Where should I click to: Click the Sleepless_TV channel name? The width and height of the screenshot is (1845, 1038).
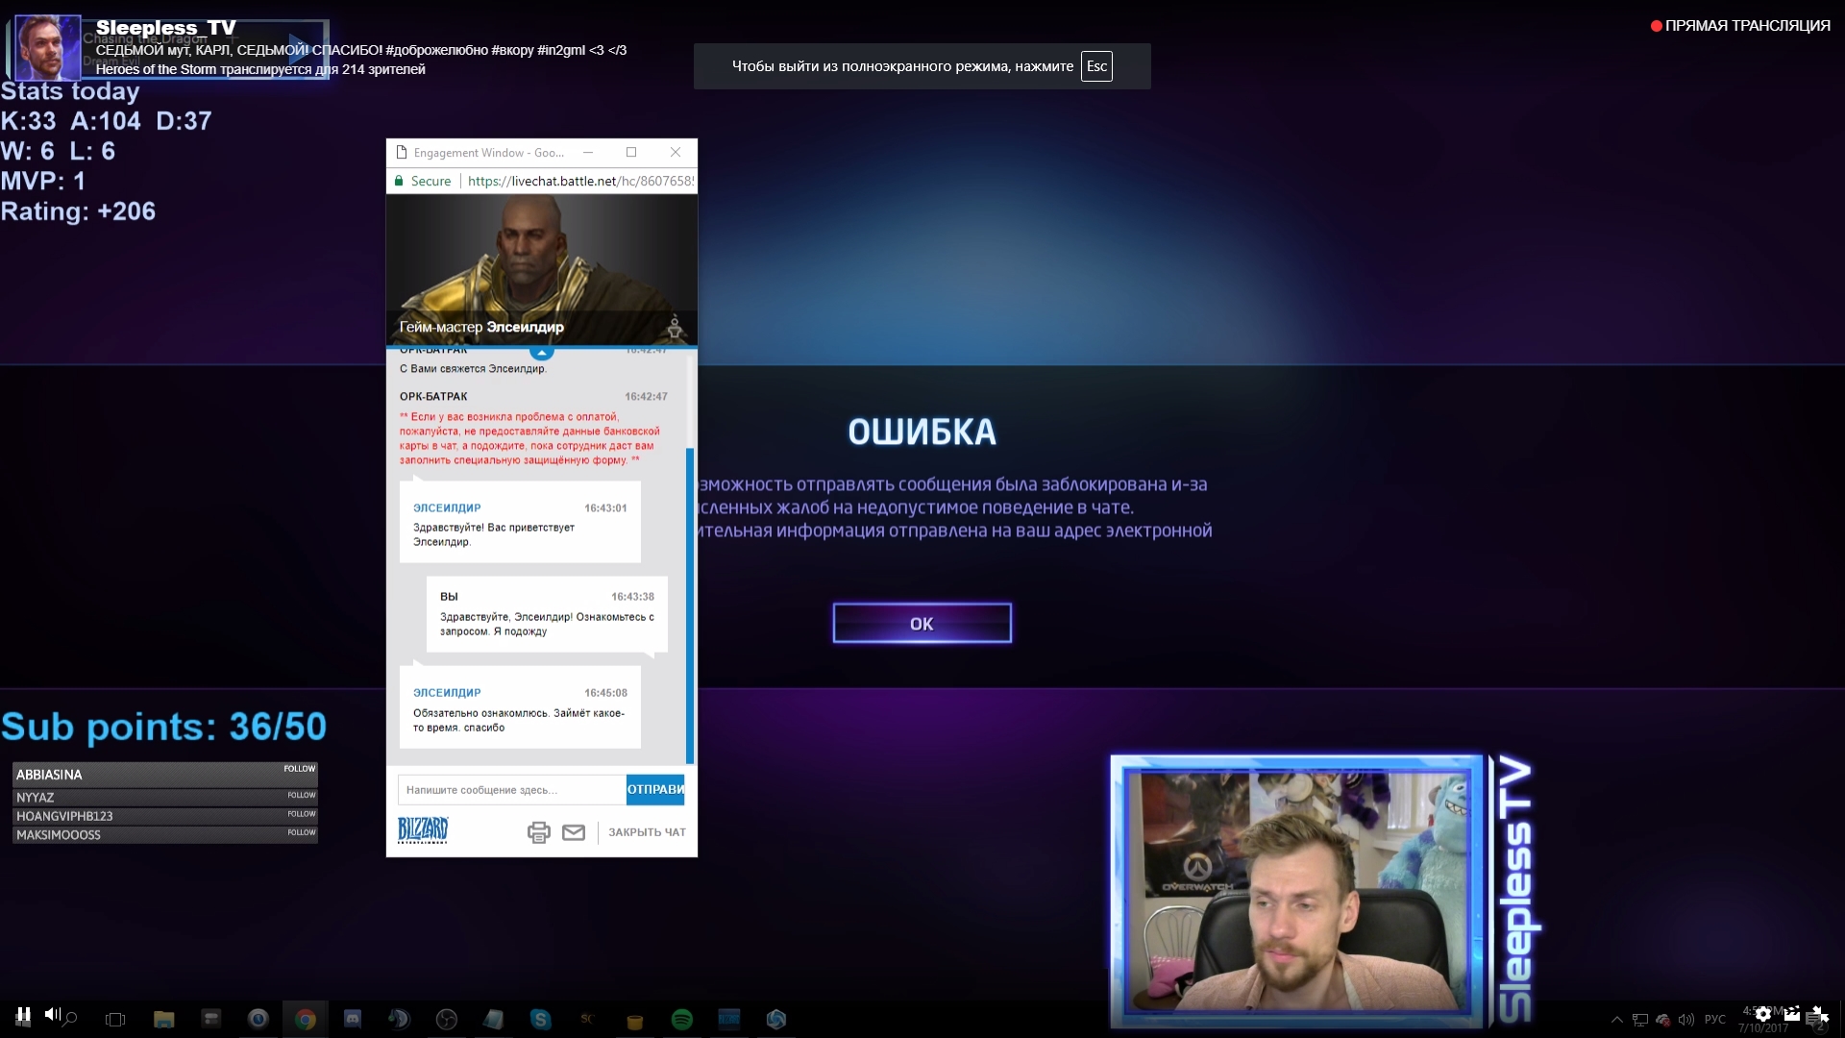pyautogui.click(x=165, y=28)
